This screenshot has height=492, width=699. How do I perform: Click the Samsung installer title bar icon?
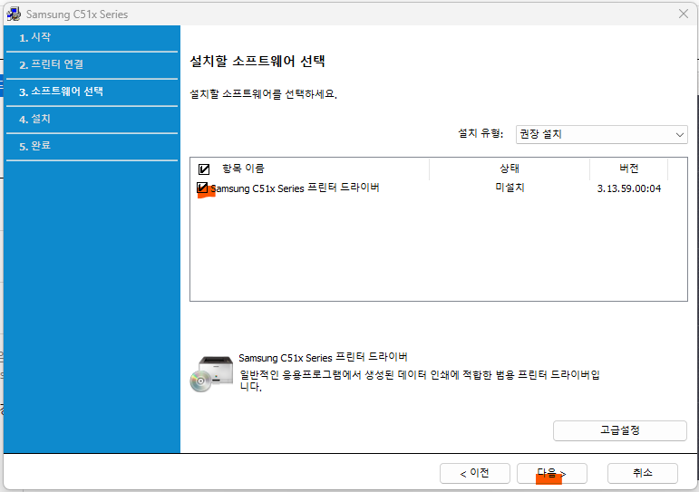point(14,14)
